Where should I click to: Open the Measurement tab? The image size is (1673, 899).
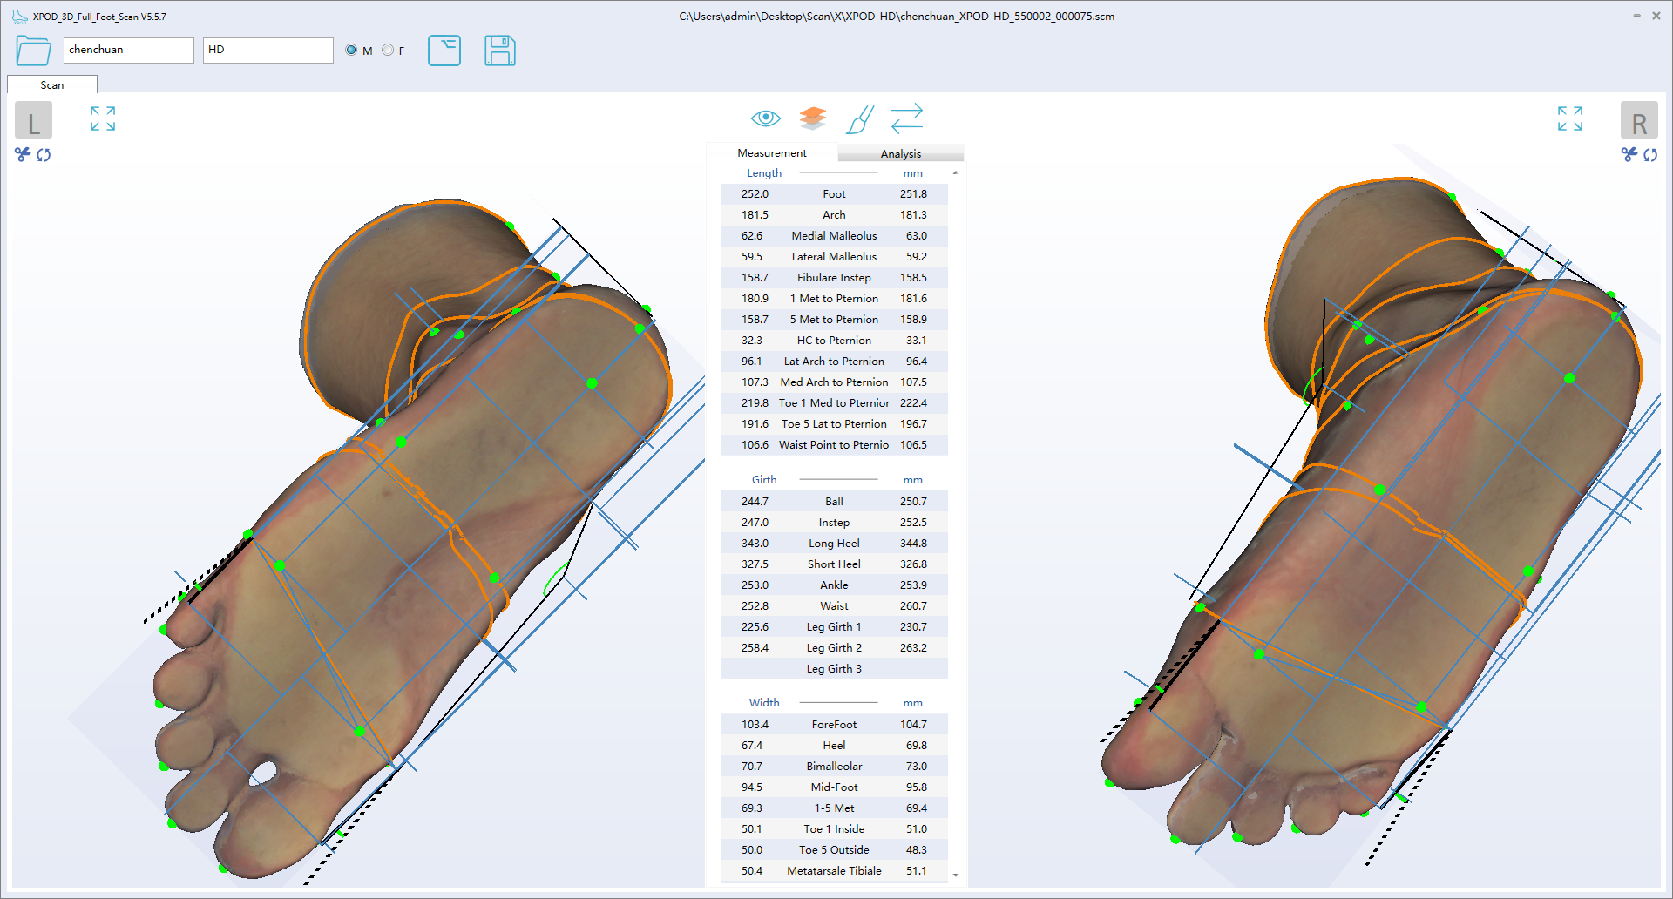pyautogui.click(x=771, y=152)
